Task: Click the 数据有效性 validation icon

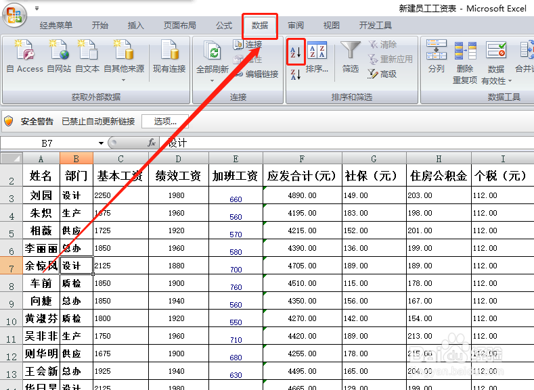Action: coord(496,50)
